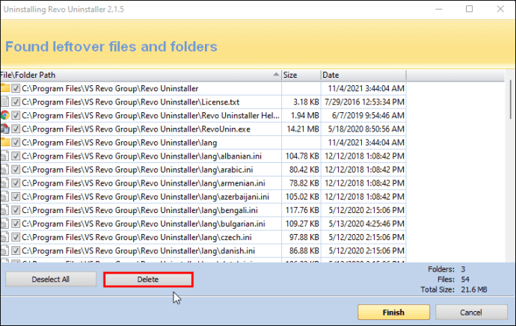516x326 pixels.
Task: Click the Finish button
Action: tap(393, 313)
